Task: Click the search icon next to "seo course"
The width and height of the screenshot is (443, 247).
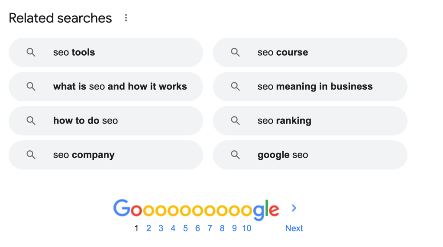Action: pos(235,52)
